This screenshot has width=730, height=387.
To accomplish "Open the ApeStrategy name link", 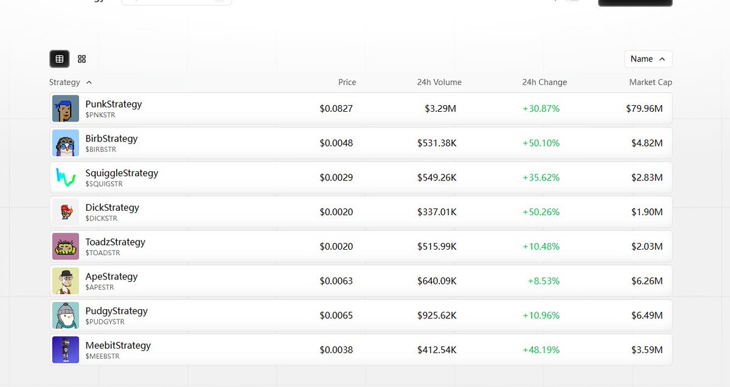I will [111, 276].
